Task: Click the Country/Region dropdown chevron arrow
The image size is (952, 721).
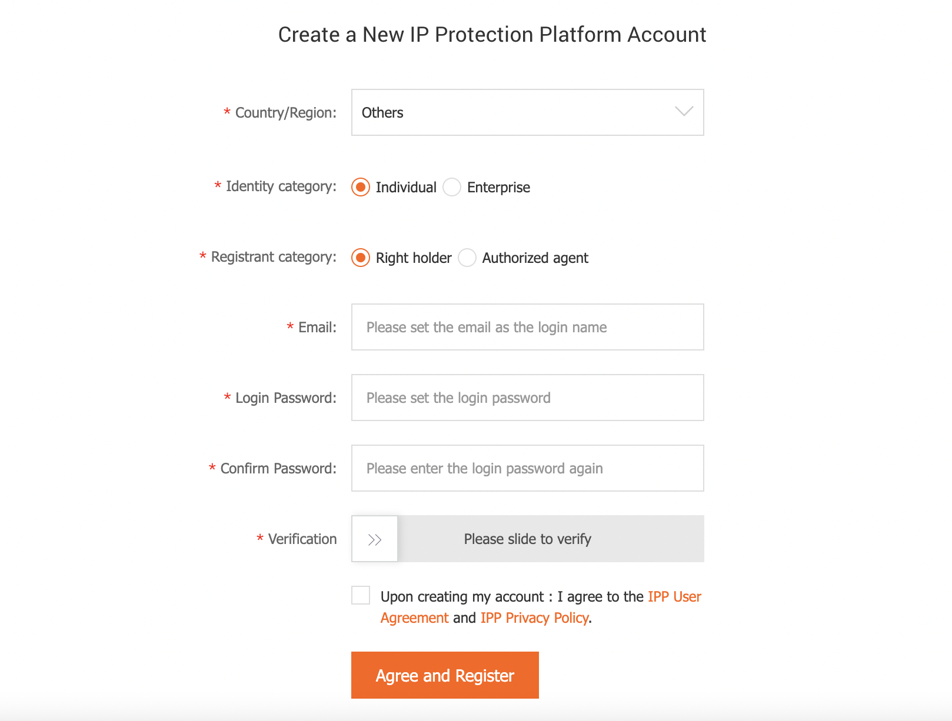Action: [x=684, y=112]
